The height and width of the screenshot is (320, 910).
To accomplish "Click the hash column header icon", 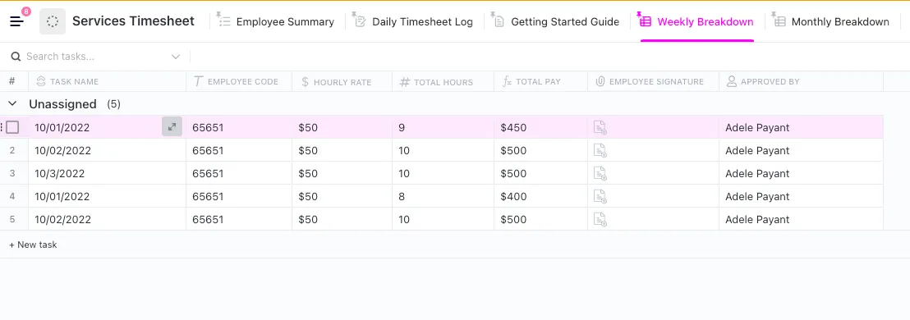I will coord(11,81).
